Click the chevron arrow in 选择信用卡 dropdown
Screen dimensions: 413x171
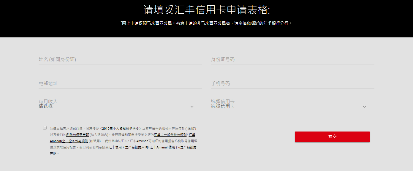(x=364, y=107)
